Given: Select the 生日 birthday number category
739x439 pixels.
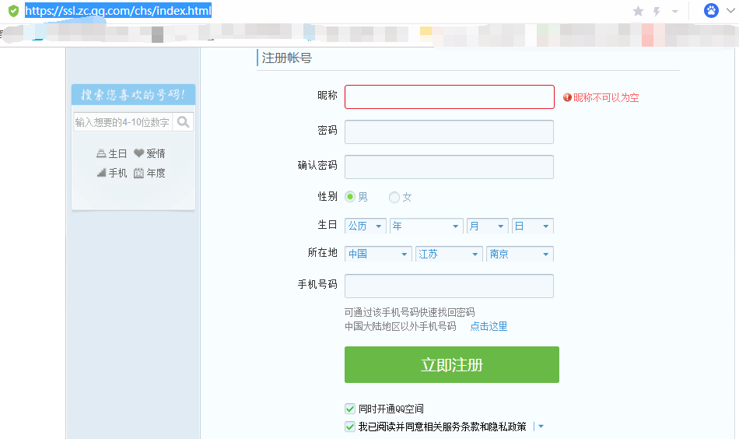Looking at the screenshot, I should 112,153.
